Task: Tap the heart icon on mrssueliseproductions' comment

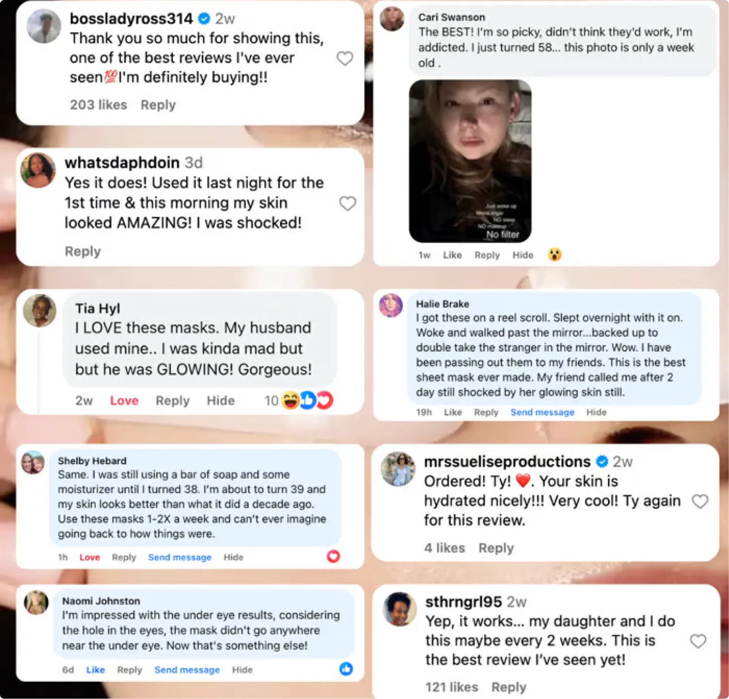Action: tap(700, 501)
